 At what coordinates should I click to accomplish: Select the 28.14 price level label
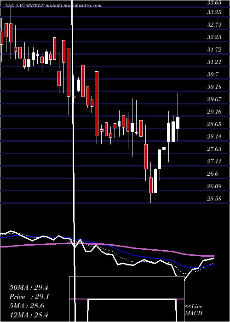pos(214,136)
